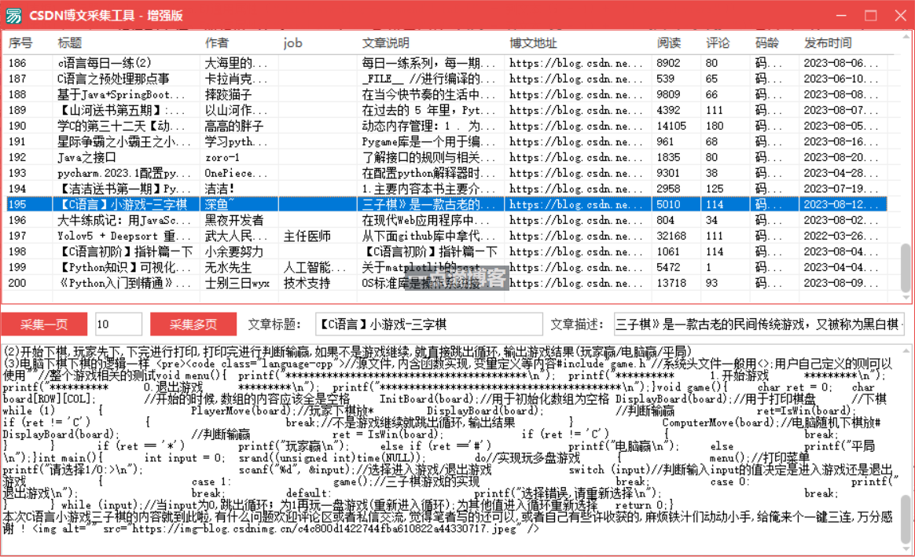
Task: Select the '【山河送书第五期】' title cell
Action: [121, 110]
